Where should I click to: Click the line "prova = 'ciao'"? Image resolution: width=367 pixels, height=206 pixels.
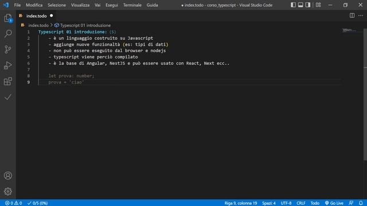(66, 82)
